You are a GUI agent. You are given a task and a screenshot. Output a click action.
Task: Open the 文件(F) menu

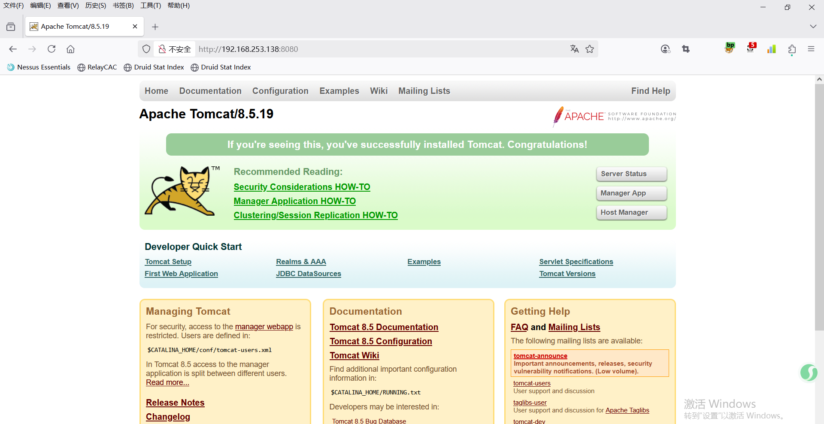point(14,6)
